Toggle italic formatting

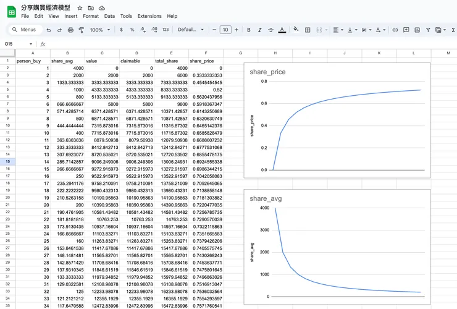[260, 30]
